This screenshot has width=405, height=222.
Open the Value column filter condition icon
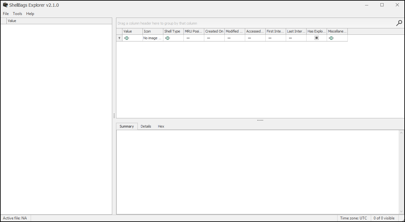pos(127,38)
